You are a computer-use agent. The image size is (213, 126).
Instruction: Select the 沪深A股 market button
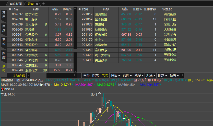pos(19,75)
